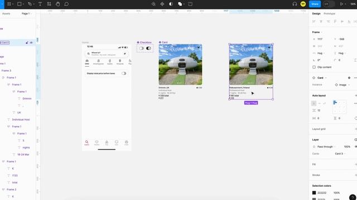Select the Individual Host text layer
Screen dimensions: 357x200
pyautogui.click(x=21, y=119)
